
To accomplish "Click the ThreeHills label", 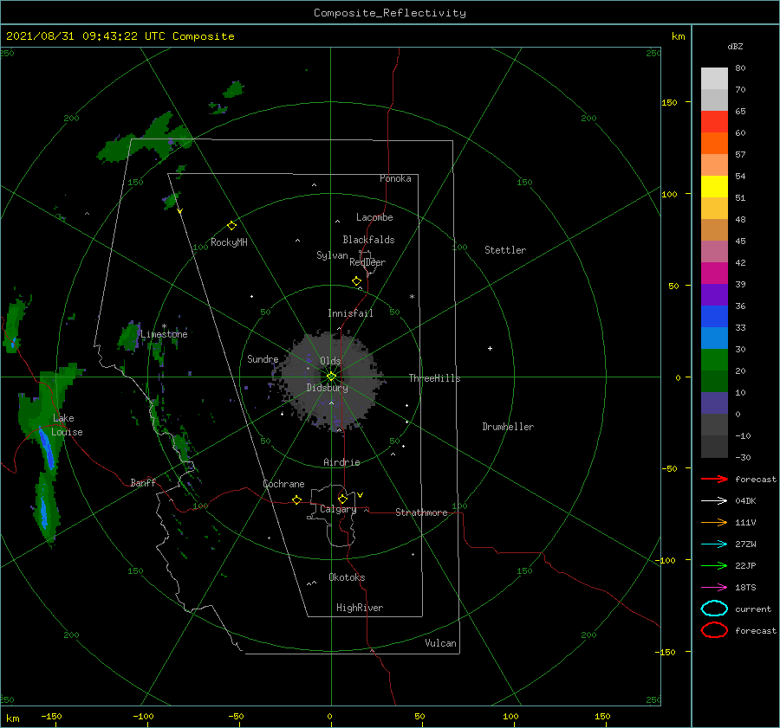I will (435, 378).
